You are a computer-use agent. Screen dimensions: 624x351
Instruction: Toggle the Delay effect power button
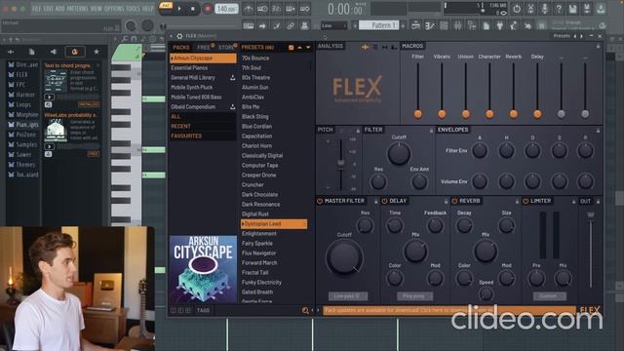tap(384, 202)
